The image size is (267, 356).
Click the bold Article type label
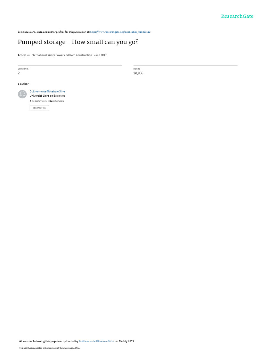click(x=22, y=55)
